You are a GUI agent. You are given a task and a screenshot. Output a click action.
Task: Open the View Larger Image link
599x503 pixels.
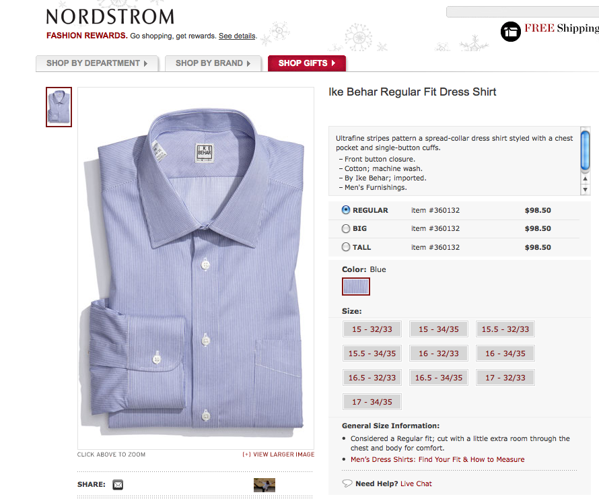(x=279, y=455)
